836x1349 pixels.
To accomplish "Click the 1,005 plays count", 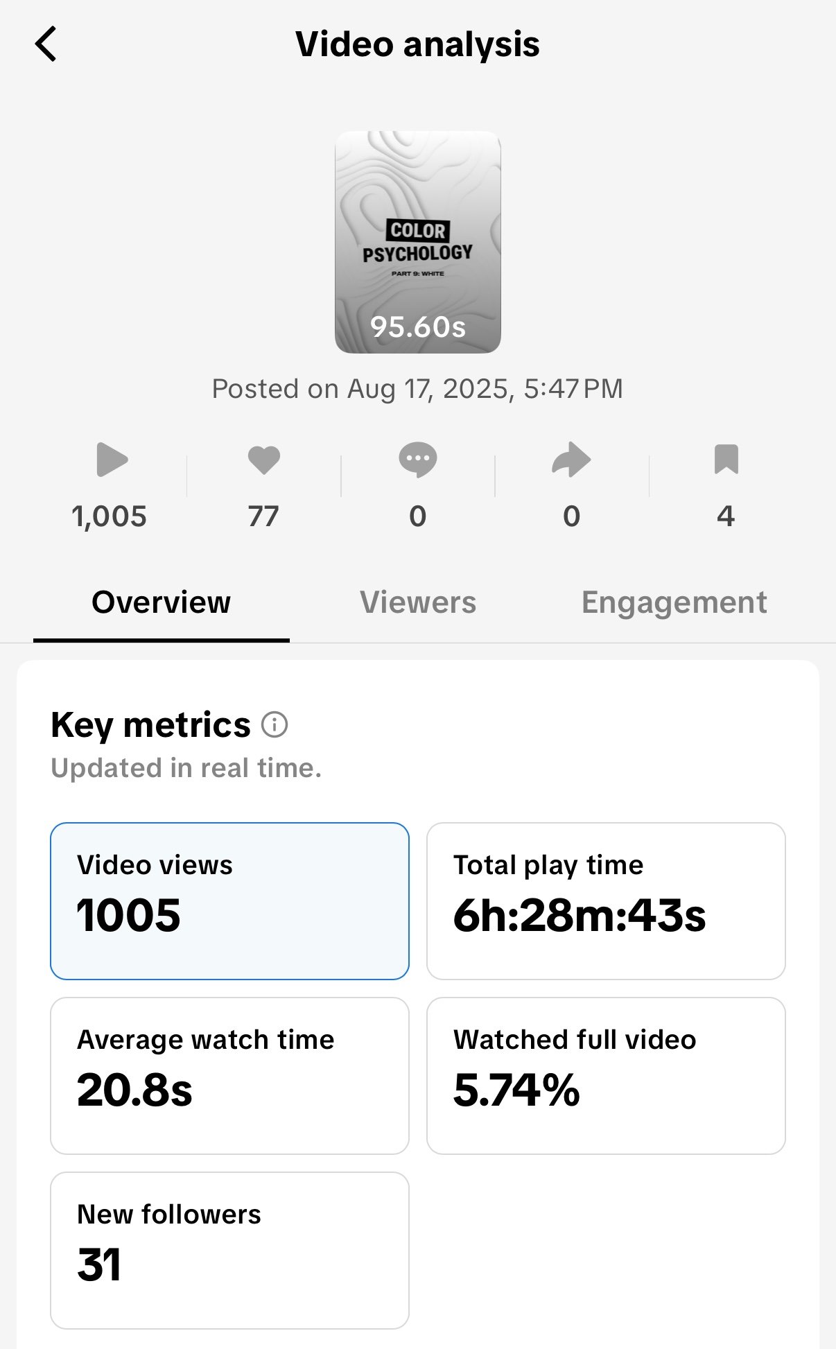I will (x=110, y=516).
